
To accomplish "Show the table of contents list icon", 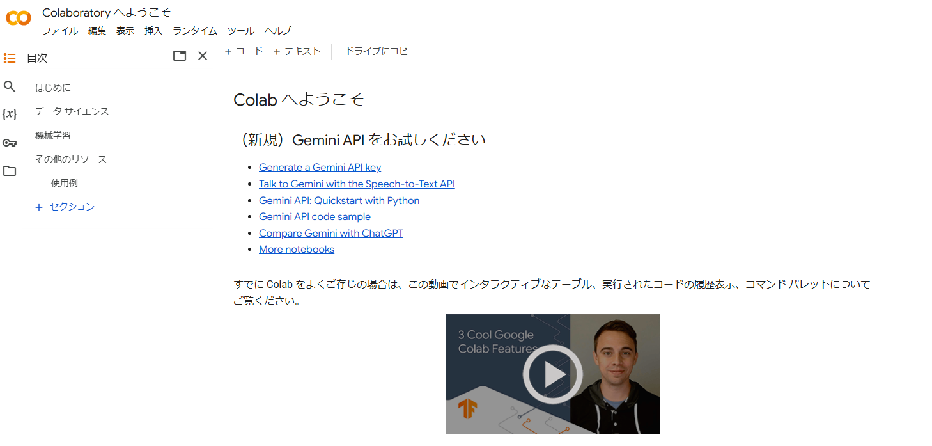I will pyautogui.click(x=10, y=58).
